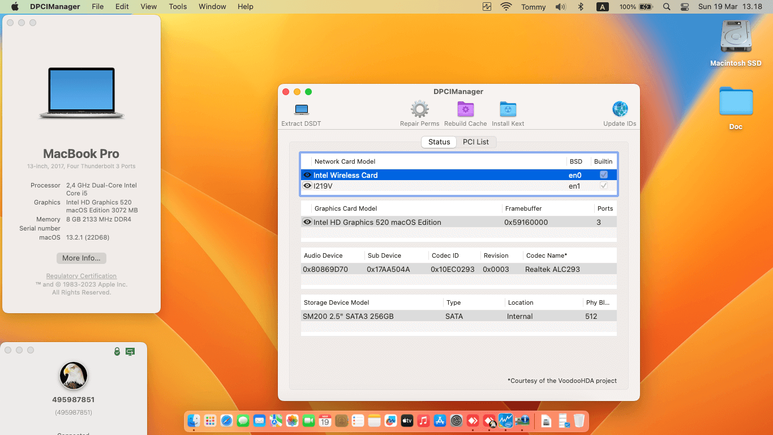The image size is (773, 435).
Task: Open the Doc folder on desktop
Action: [736, 103]
